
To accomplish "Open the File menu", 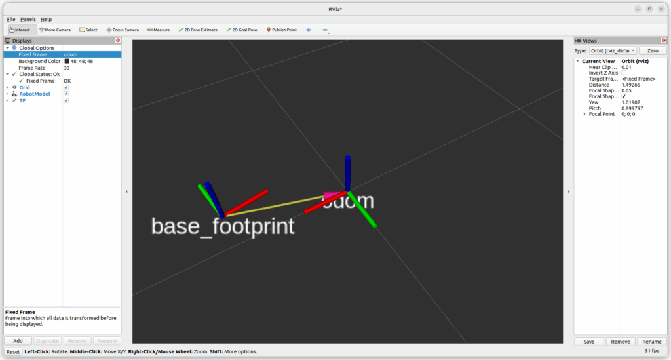I will 11,19.
